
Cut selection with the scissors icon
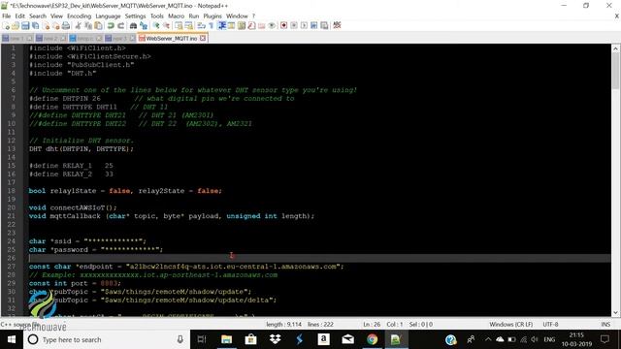tap(78, 26)
